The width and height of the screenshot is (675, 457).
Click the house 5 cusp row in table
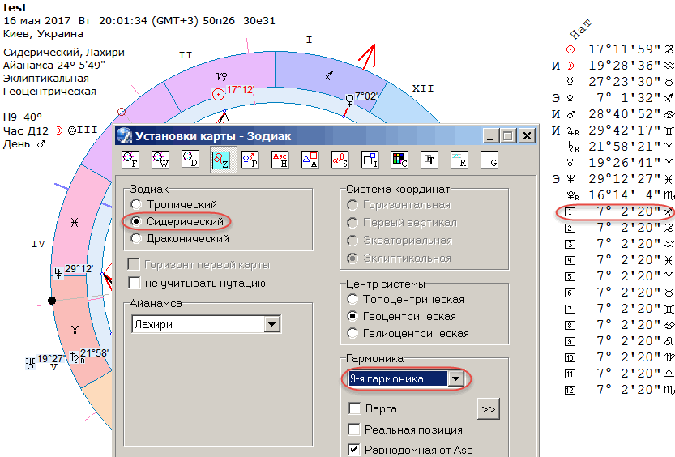pyautogui.click(x=618, y=276)
